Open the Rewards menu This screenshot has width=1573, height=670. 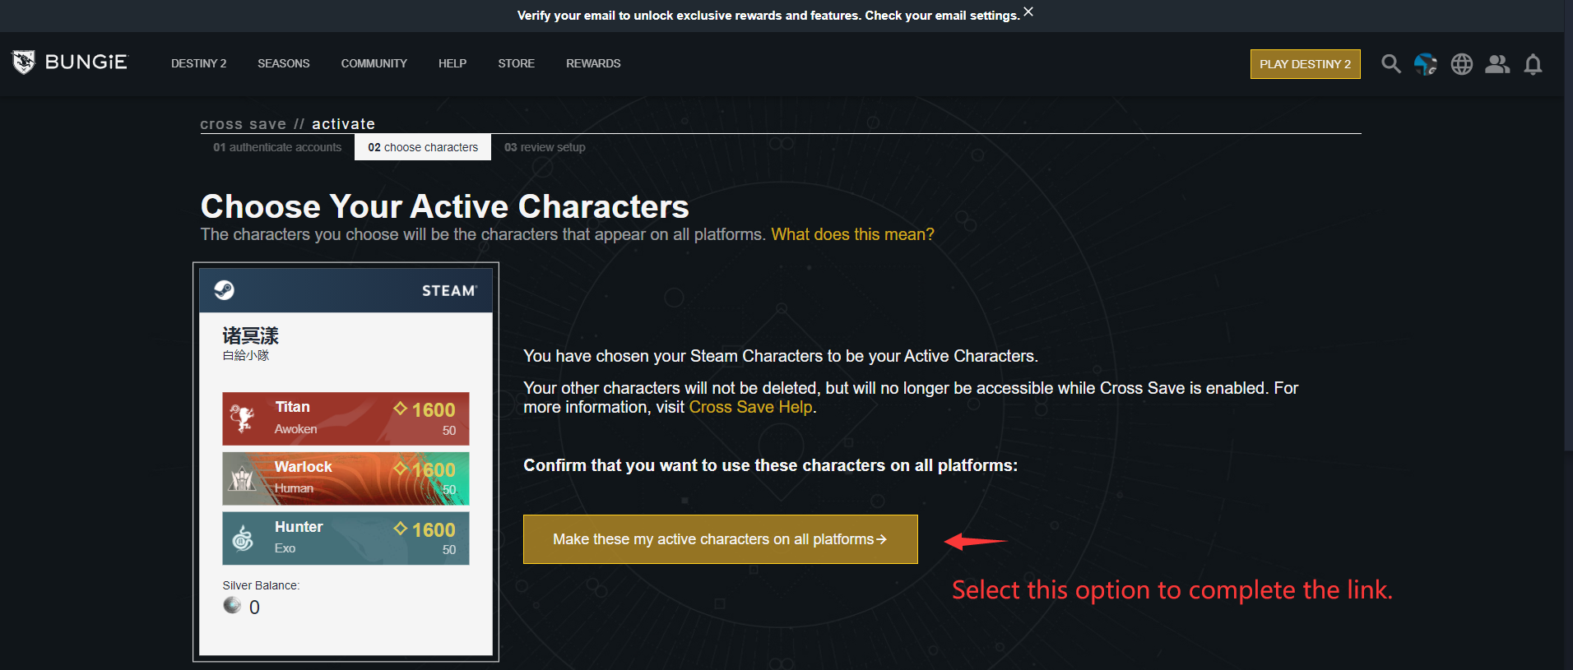593,63
